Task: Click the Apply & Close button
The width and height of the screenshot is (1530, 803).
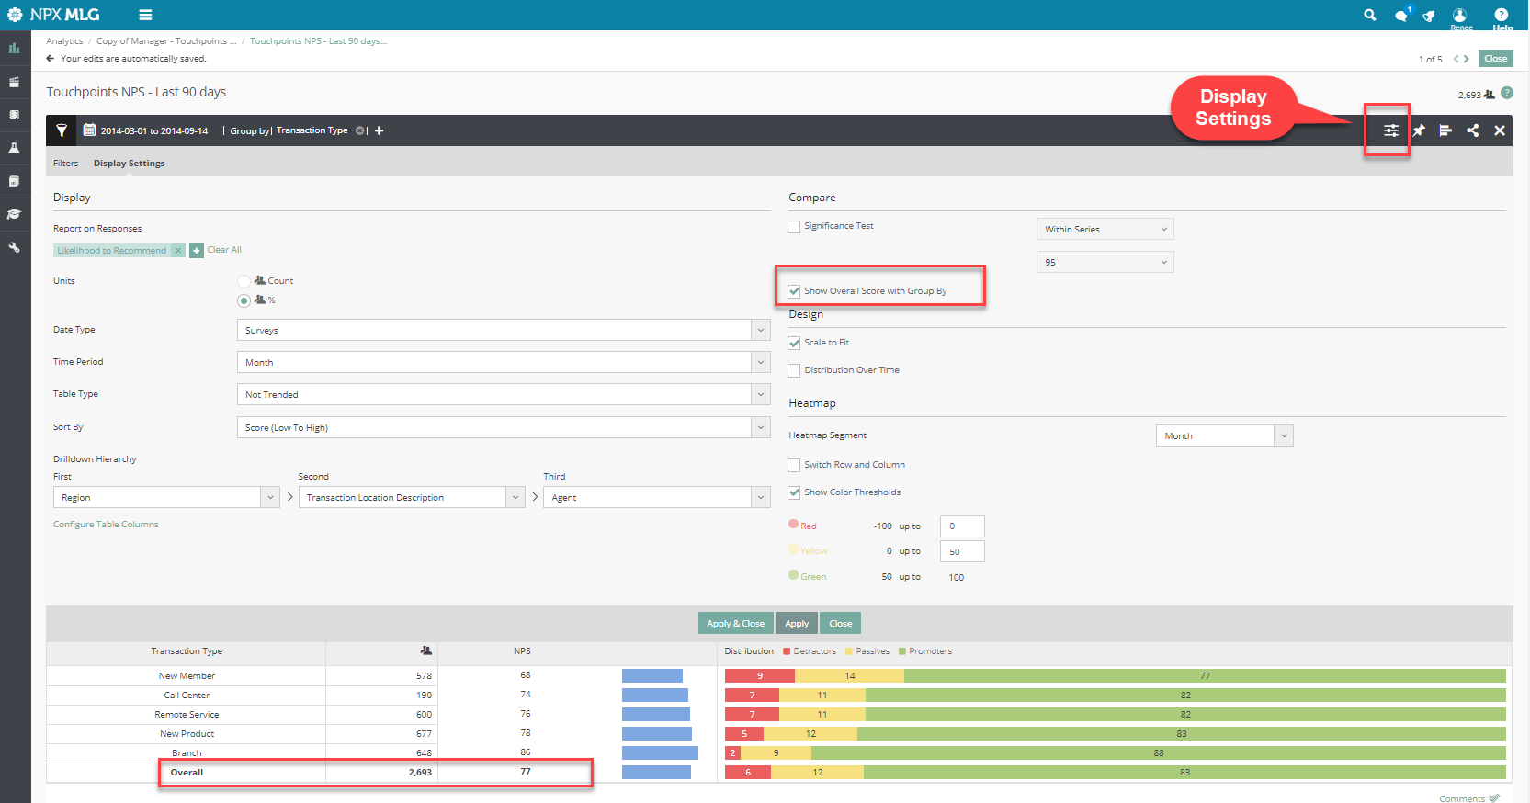Action: coord(735,623)
